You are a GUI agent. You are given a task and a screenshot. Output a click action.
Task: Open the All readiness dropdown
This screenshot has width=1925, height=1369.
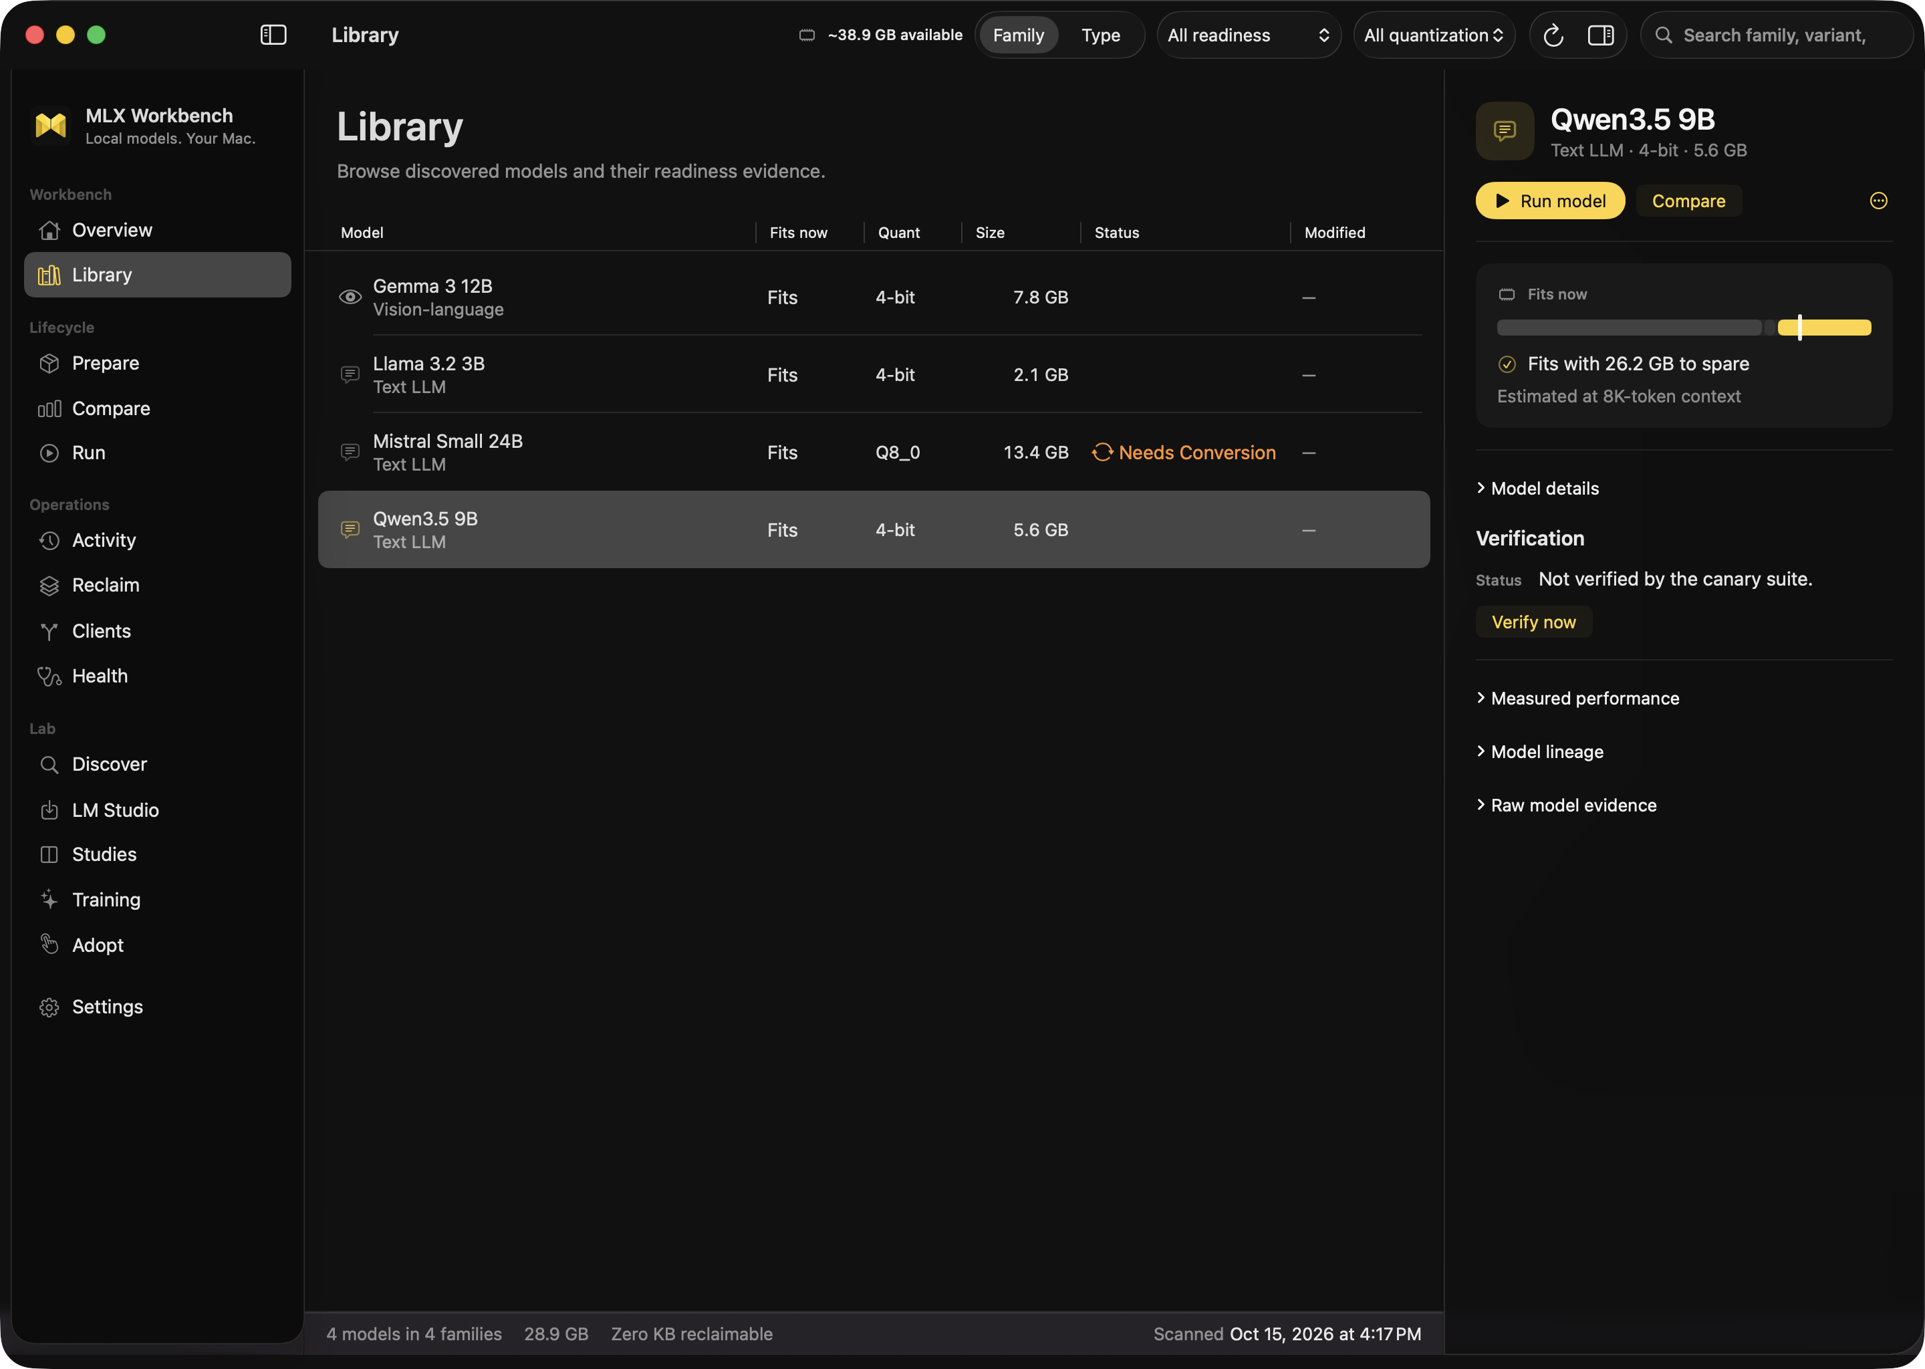(1248, 35)
